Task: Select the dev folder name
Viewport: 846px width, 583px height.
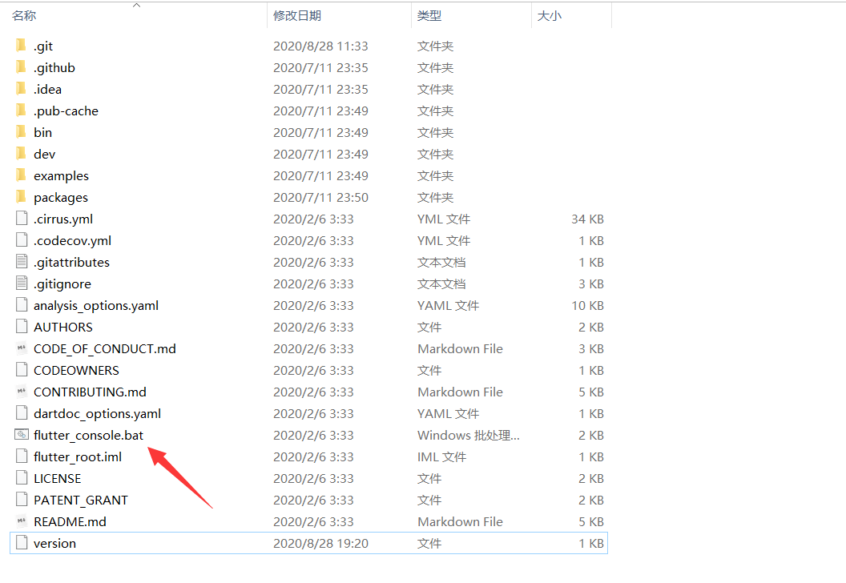Action: click(44, 155)
